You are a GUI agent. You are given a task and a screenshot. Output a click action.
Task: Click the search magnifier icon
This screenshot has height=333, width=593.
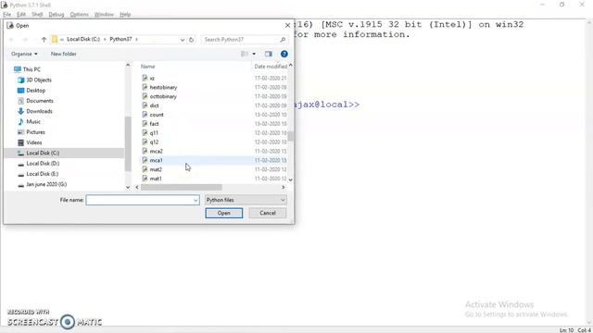click(x=283, y=39)
